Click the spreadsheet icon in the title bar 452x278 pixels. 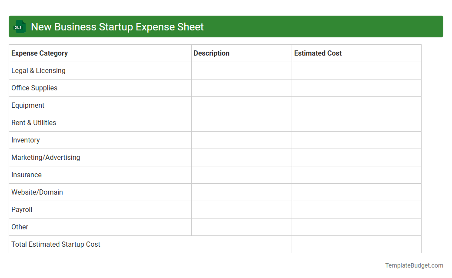coord(19,26)
